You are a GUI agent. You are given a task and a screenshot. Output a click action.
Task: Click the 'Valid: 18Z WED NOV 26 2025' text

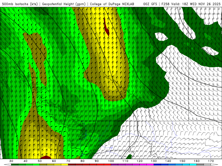[196, 4]
